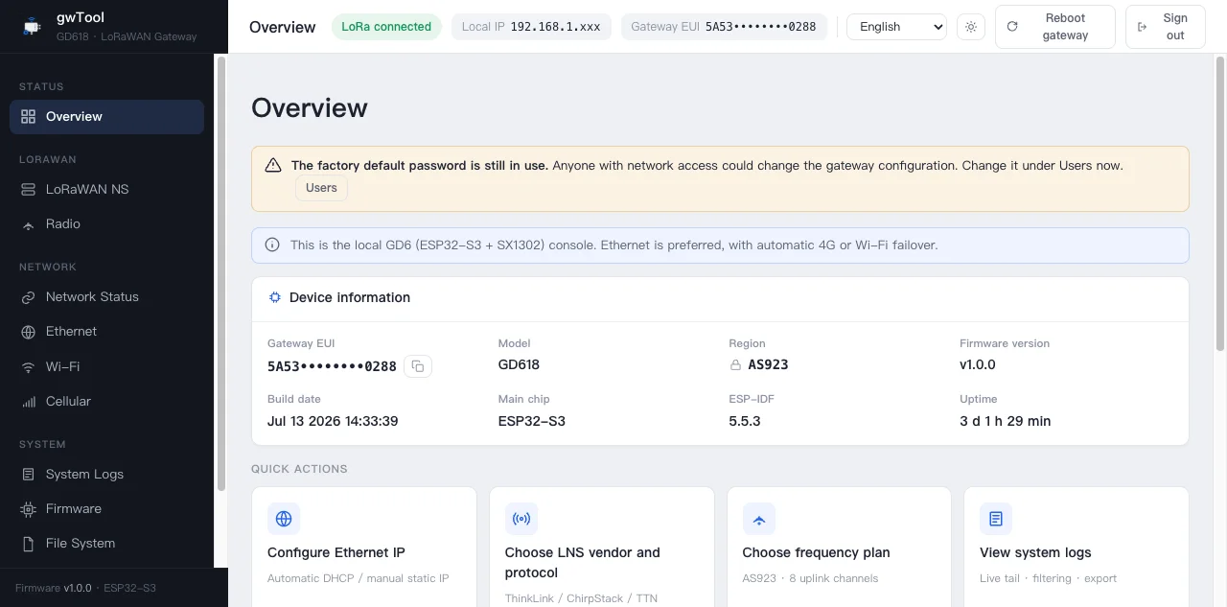Image resolution: width=1227 pixels, height=607 pixels.
Task: Click the broadcast icon on Choose LNS vendor card
Action: [x=521, y=519]
